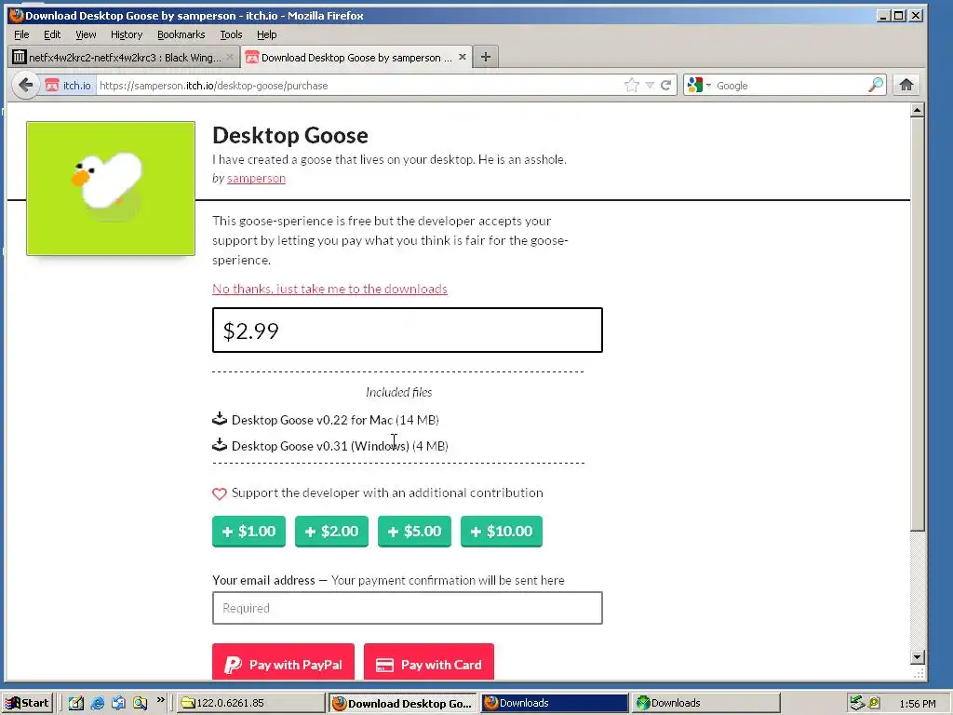Viewport: 953px width, 715px height.
Task: Click download icon for Desktop Goose Mac file
Action: coord(220,419)
